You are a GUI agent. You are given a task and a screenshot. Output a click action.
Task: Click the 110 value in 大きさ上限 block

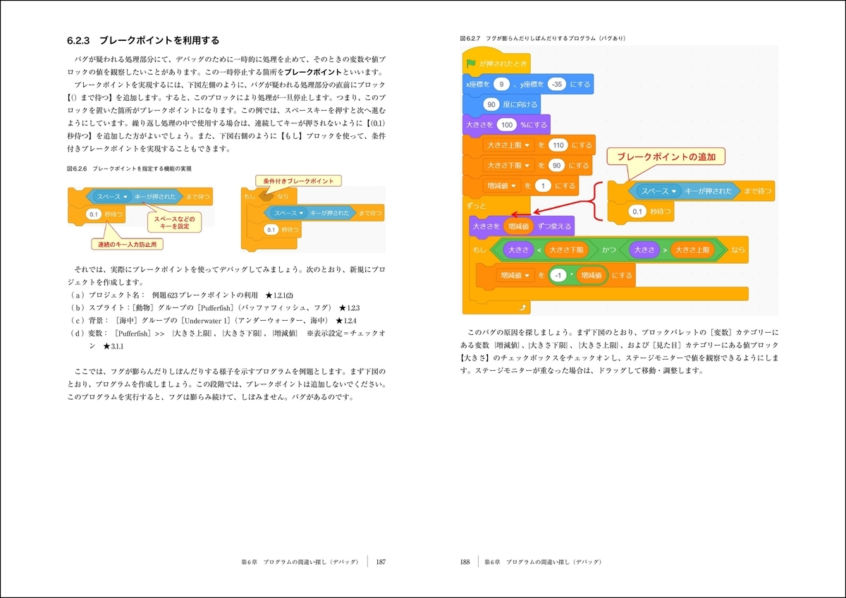coord(559,145)
